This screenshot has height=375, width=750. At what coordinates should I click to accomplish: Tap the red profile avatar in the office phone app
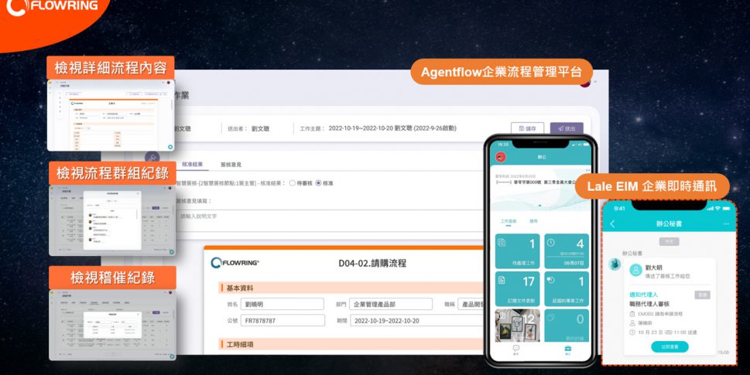coord(501,157)
